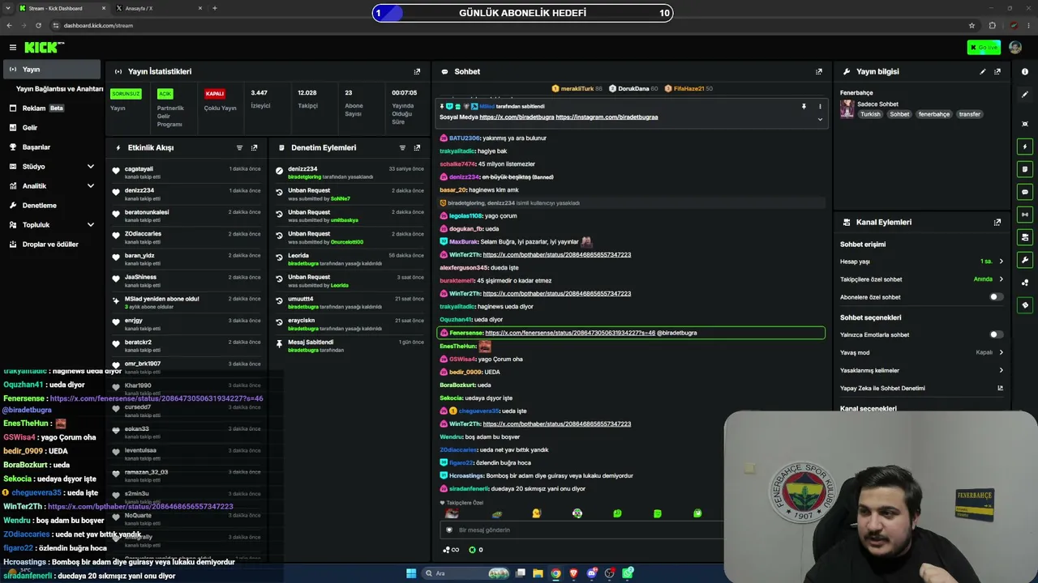Open the profile avatar at top right
1038x583 pixels.
1015,48
